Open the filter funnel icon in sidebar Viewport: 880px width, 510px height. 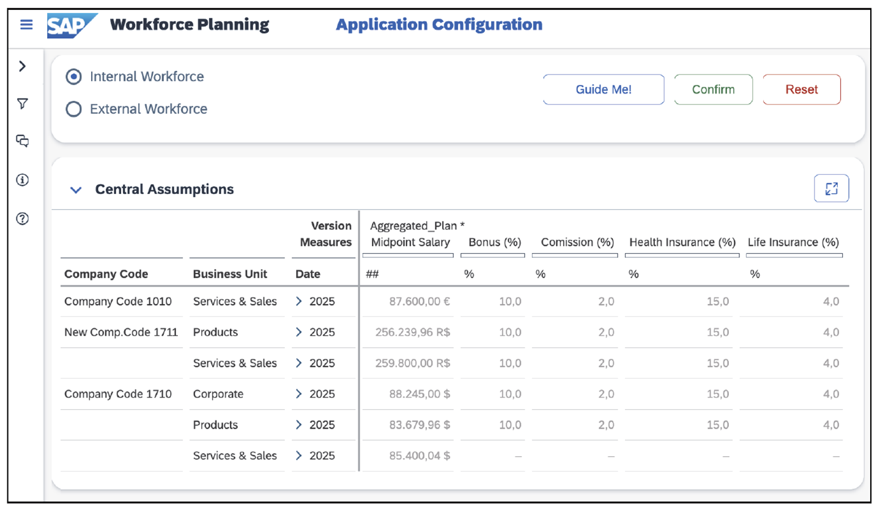click(x=23, y=104)
